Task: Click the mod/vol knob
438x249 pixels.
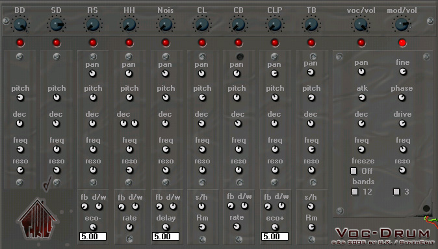Action: pos(402,25)
